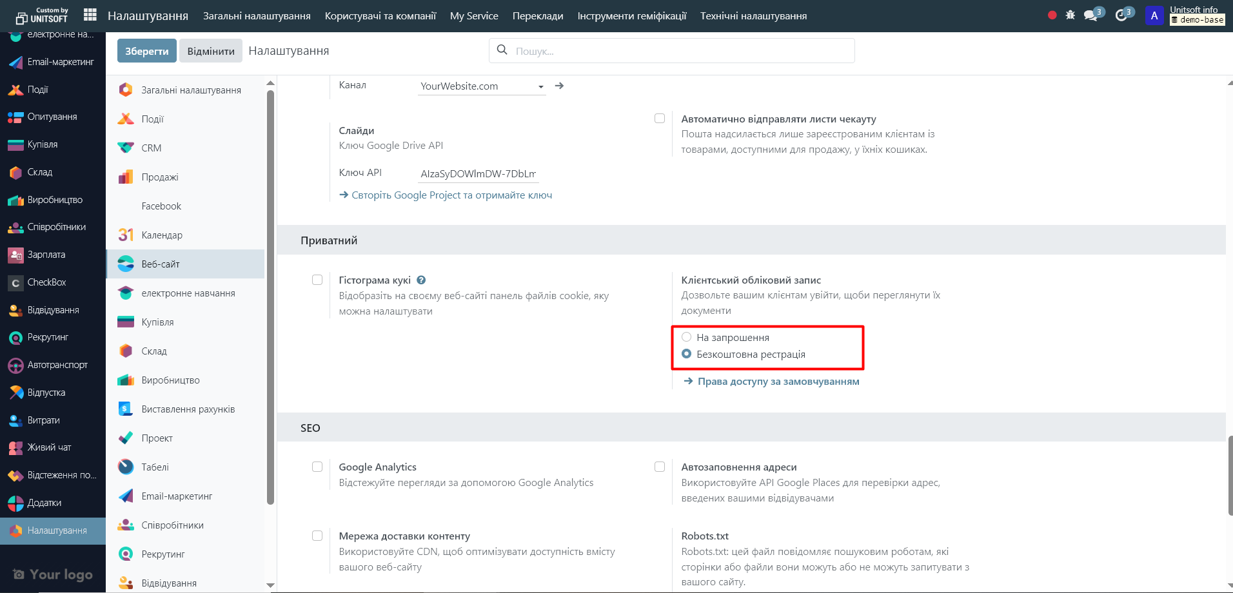Click the Зберегти button
Viewport: 1233px width, 593px height.
(146, 51)
